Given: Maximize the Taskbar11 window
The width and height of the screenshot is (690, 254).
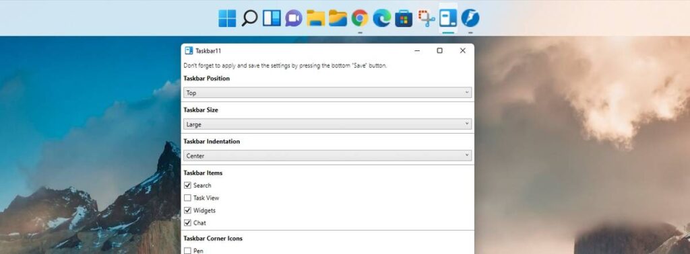Looking at the screenshot, I should pyautogui.click(x=439, y=51).
